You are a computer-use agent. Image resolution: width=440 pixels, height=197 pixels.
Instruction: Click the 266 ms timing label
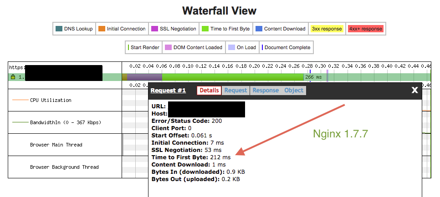click(313, 77)
